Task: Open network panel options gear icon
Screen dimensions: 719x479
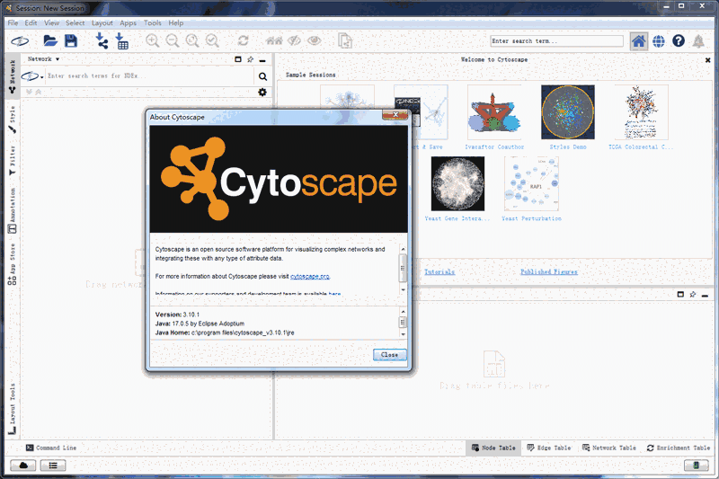Action: (262, 93)
